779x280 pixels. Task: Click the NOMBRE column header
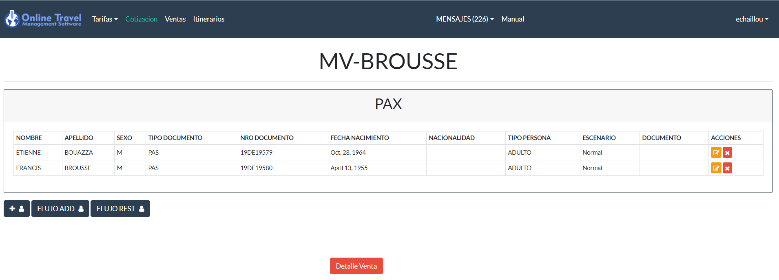(x=29, y=138)
